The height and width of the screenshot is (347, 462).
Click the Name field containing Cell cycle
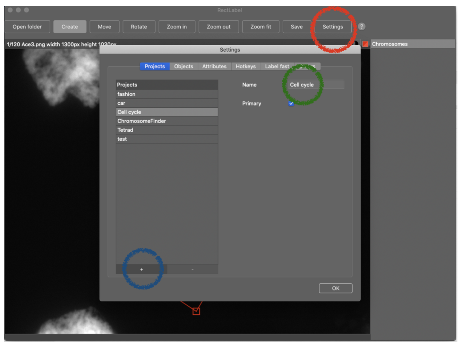(x=316, y=85)
